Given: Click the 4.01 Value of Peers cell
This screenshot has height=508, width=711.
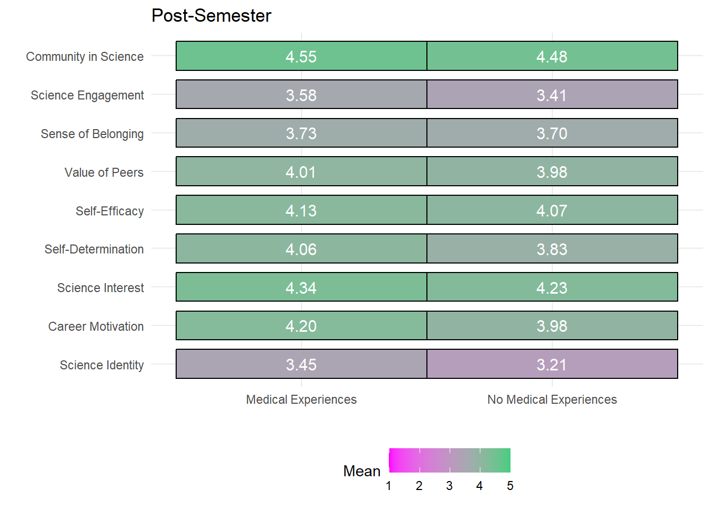Looking at the screenshot, I should coord(302,171).
